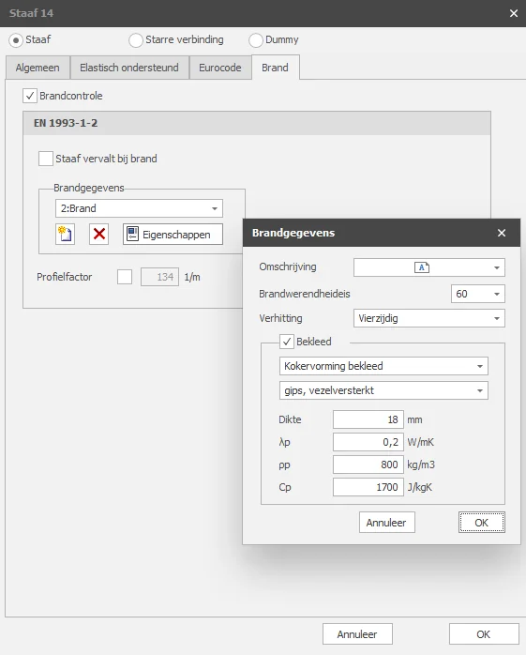Click the EN 1993-1-2 header

[257, 123]
